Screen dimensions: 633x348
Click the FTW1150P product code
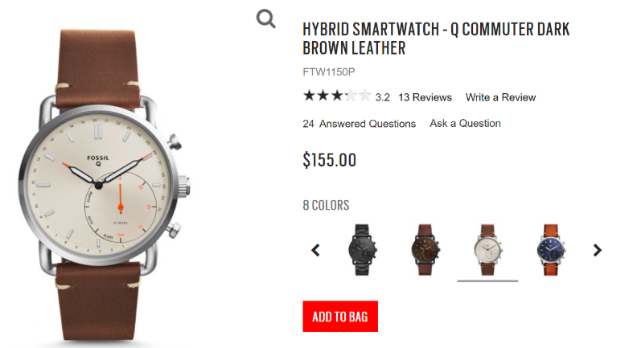tap(329, 72)
